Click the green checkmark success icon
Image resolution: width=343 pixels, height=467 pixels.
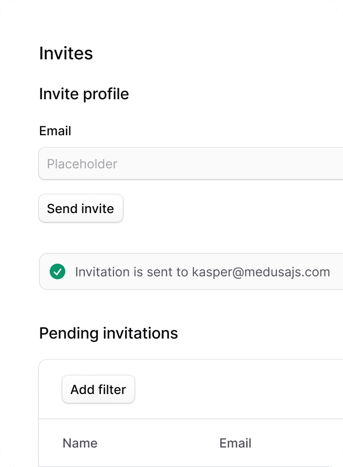(x=57, y=271)
